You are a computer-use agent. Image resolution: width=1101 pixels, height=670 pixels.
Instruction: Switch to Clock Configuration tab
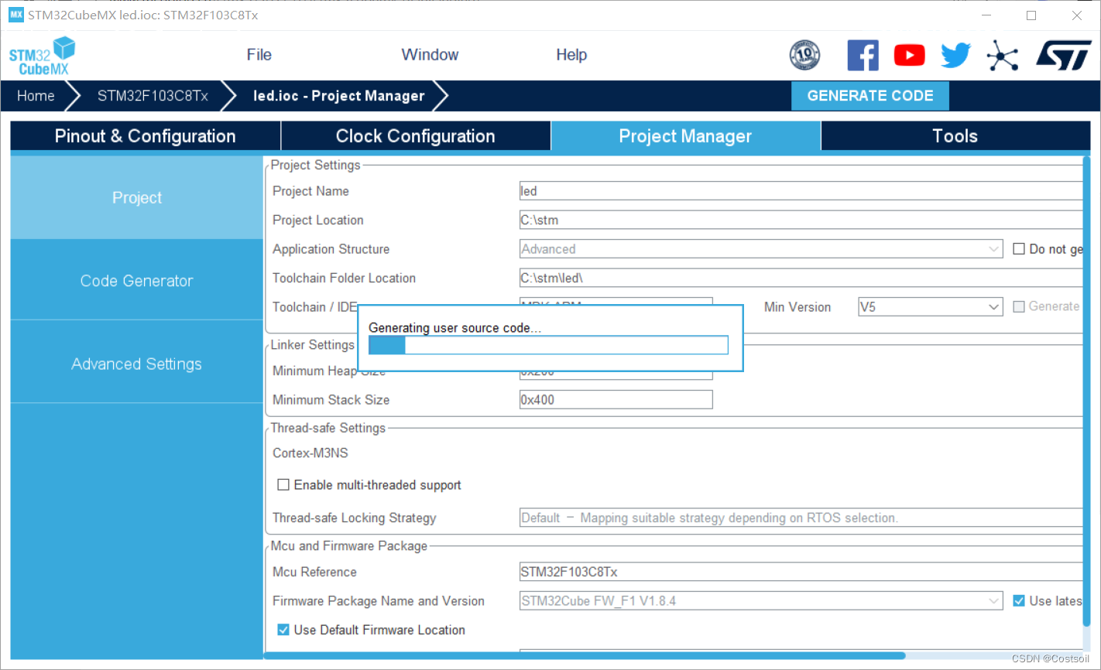(x=416, y=136)
